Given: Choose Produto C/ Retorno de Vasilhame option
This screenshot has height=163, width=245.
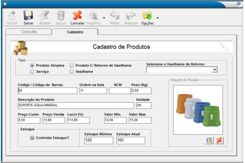Looking at the screenshot, I should click(x=71, y=66).
